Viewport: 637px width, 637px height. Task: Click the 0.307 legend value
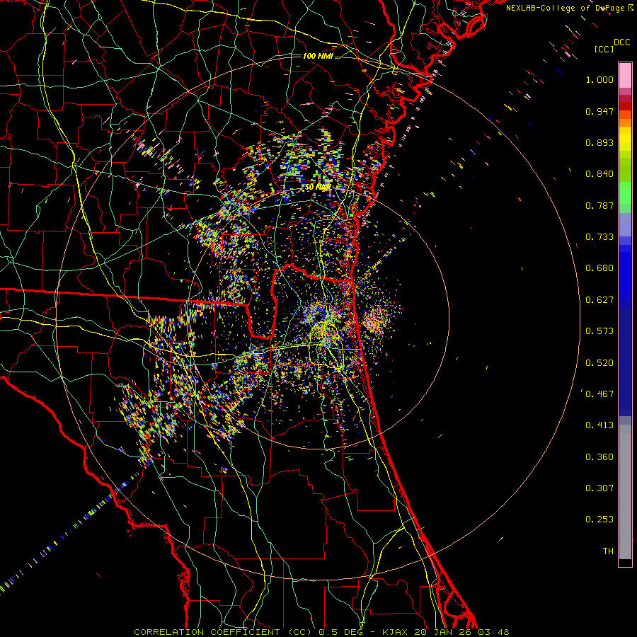click(x=599, y=488)
